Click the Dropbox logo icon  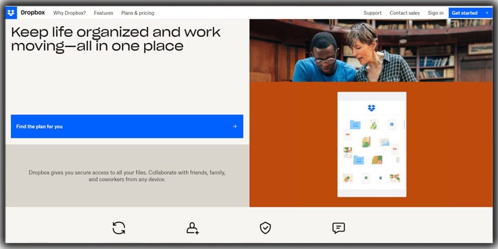pyautogui.click(x=11, y=13)
